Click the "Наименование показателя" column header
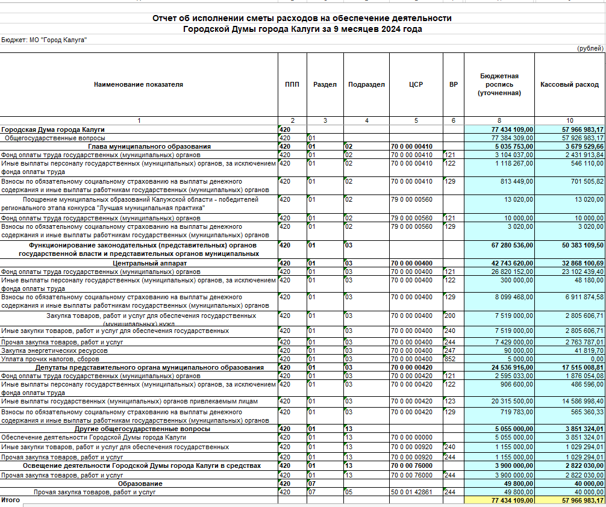This screenshot has height=507, width=606. pos(139,85)
